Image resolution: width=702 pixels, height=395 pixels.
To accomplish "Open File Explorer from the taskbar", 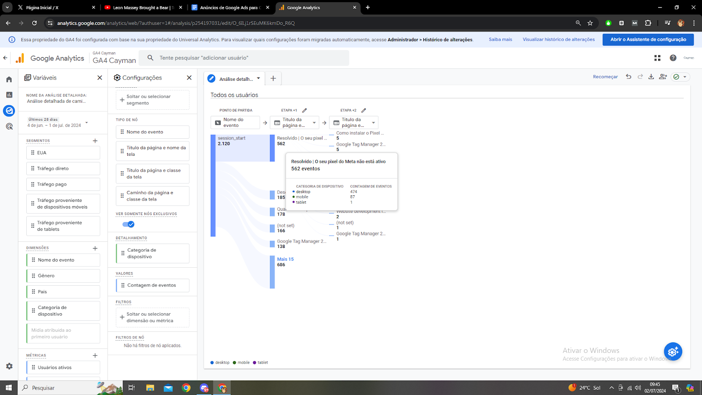I will point(150,388).
